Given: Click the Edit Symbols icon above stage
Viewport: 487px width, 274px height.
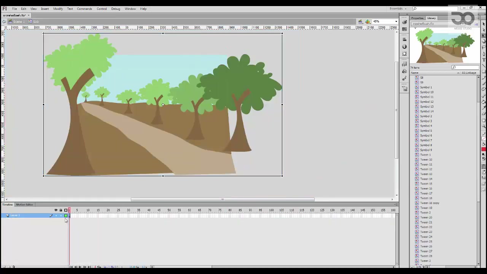Looking at the screenshot, I should pyautogui.click(x=368, y=21).
